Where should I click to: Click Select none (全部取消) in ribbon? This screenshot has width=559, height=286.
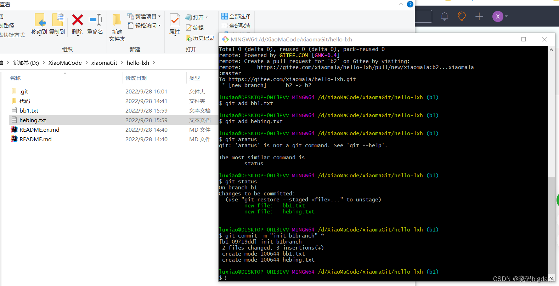coord(236,25)
